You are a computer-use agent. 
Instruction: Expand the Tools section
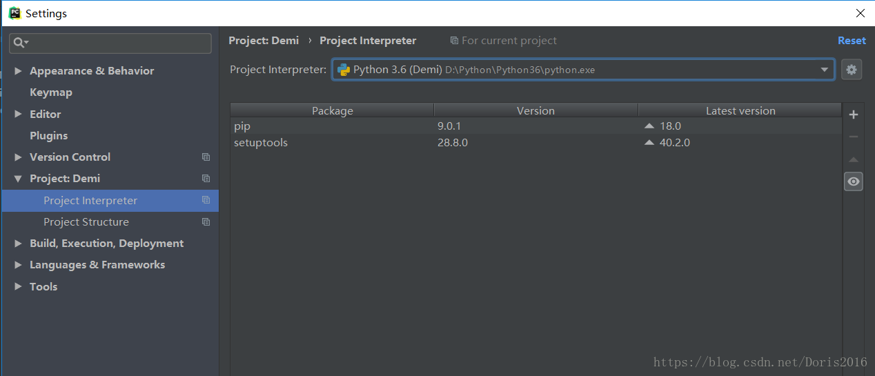click(18, 286)
